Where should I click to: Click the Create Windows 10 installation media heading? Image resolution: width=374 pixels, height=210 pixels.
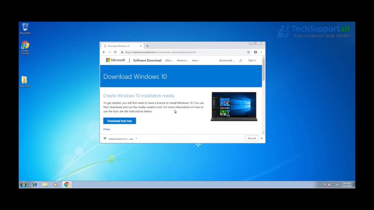138,96
